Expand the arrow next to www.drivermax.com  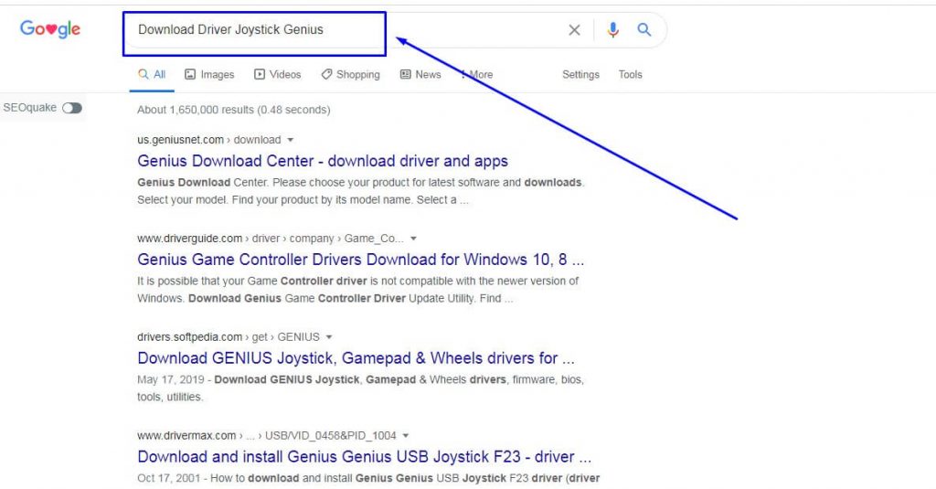405,435
